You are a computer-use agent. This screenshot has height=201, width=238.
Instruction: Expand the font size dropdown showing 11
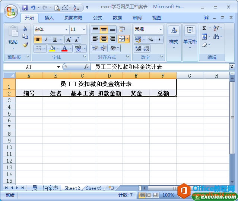tap(84, 29)
